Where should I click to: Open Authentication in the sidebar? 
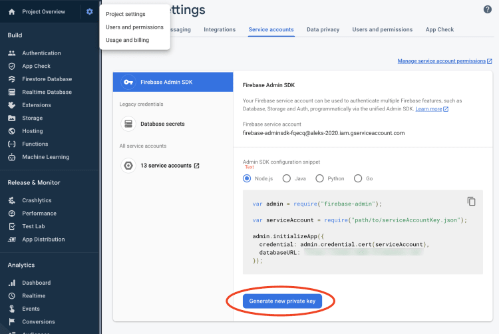click(x=41, y=53)
